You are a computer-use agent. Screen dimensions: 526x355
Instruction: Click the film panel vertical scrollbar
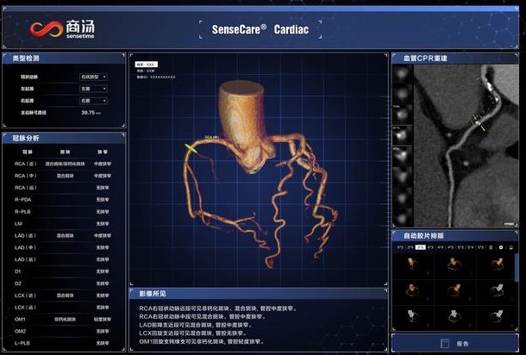point(517,267)
